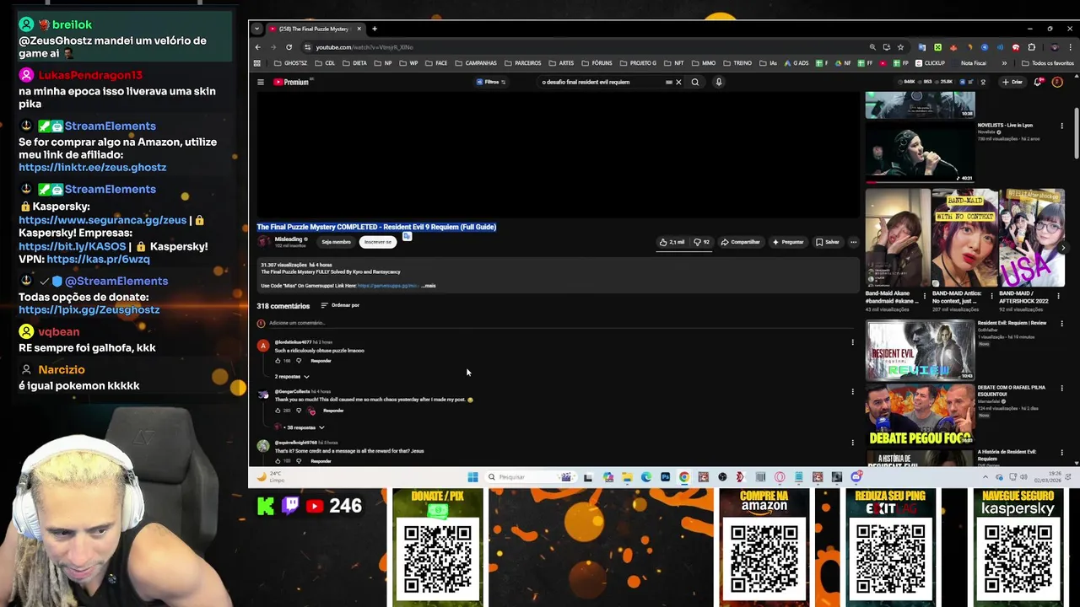Open Photoshop from the taskbar
The image size is (1080, 607).
coord(665,477)
